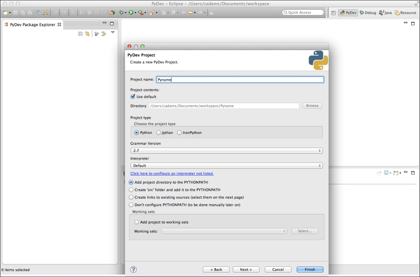Expand the External Tools dropdown arrow

coord(145,13)
